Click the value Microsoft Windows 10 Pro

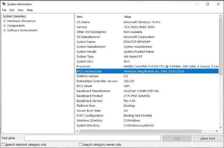pyautogui.click(x=142, y=22)
